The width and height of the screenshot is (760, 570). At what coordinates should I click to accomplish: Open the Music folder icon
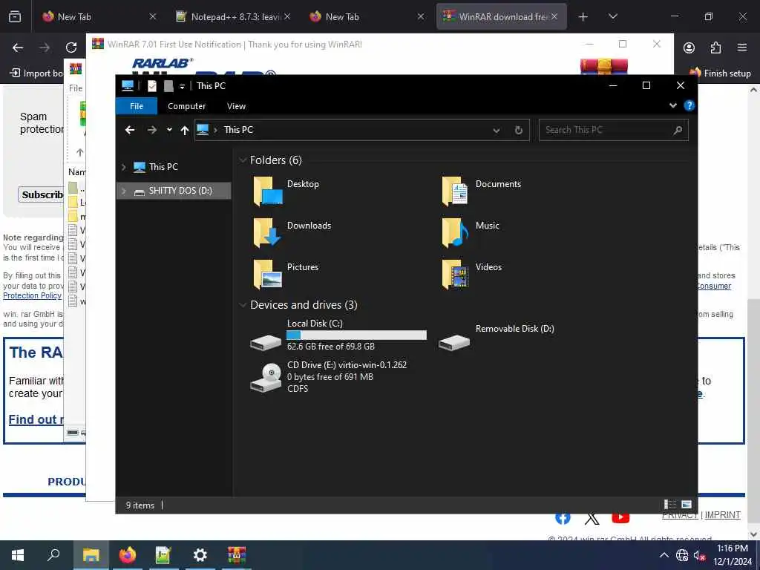(x=455, y=232)
